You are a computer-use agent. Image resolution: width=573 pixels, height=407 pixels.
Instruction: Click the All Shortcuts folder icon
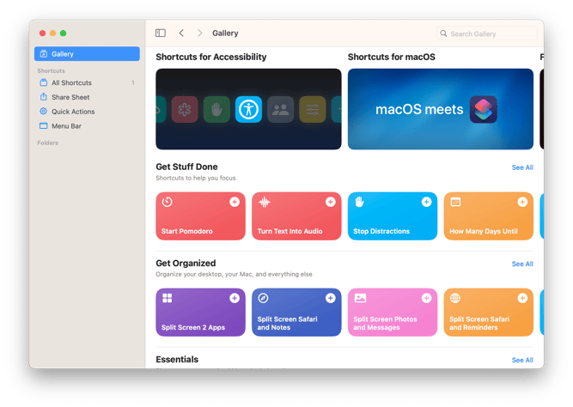(x=44, y=82)
